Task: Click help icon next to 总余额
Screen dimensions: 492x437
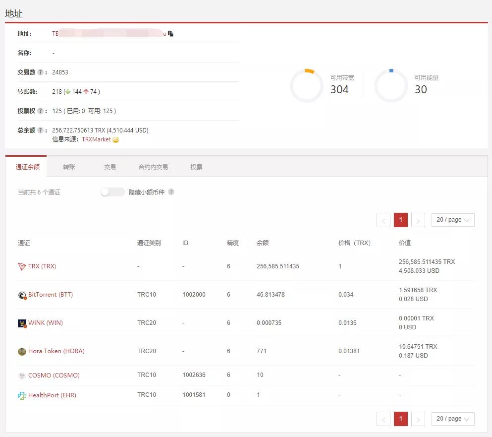Action: pos(40,130)
